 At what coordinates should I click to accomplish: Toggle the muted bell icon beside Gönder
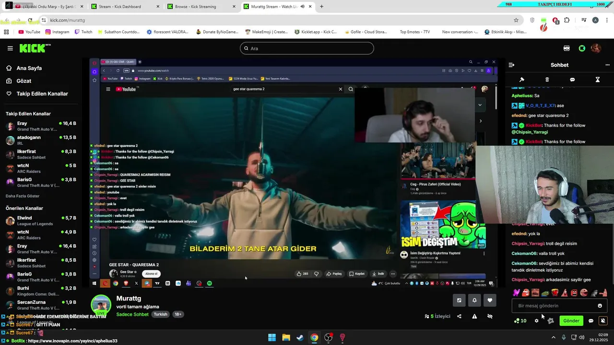603,321
